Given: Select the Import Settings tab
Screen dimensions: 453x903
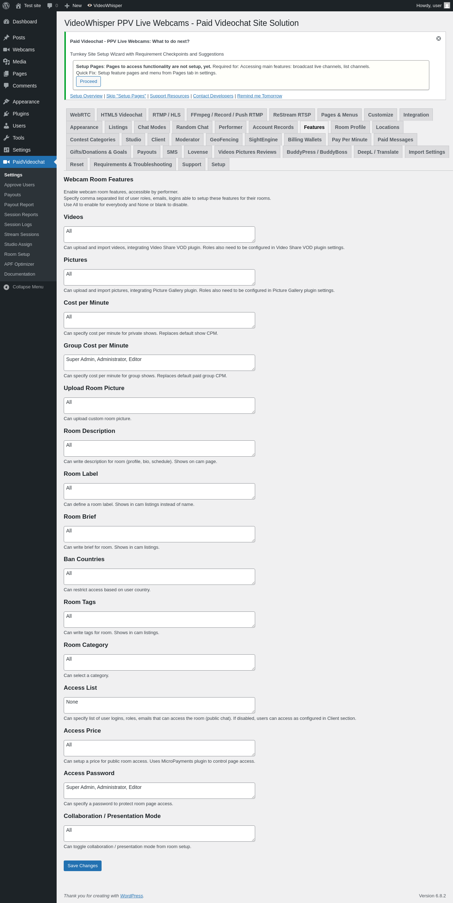Looking at the screenshot, I should click(427, 152).
